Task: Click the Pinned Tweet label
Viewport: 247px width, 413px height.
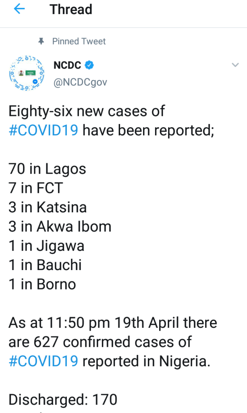Action: pos(79,41)
